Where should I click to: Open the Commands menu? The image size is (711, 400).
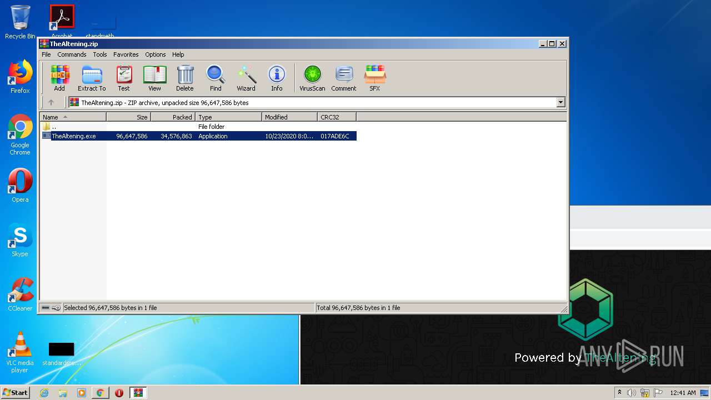point(72,54)
